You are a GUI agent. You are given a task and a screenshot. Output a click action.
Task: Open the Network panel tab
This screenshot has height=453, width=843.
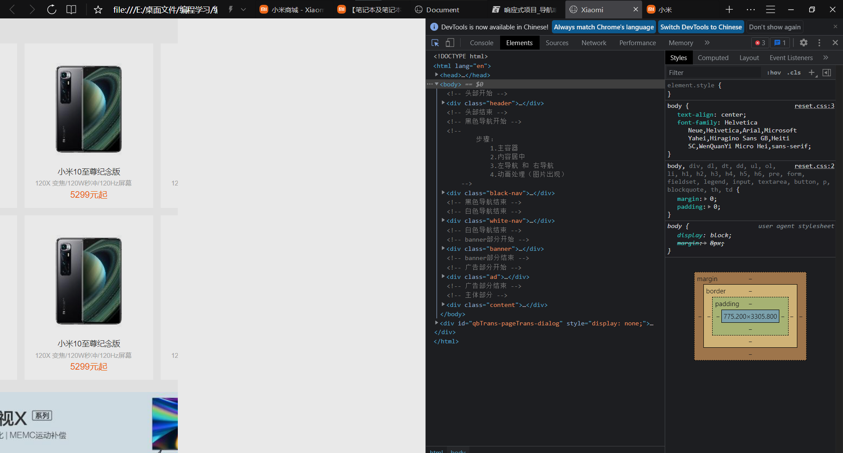[594, 43]
